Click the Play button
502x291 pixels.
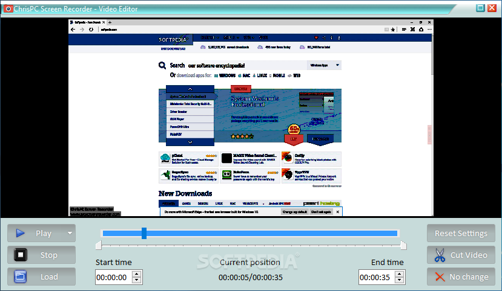(42, 233)
